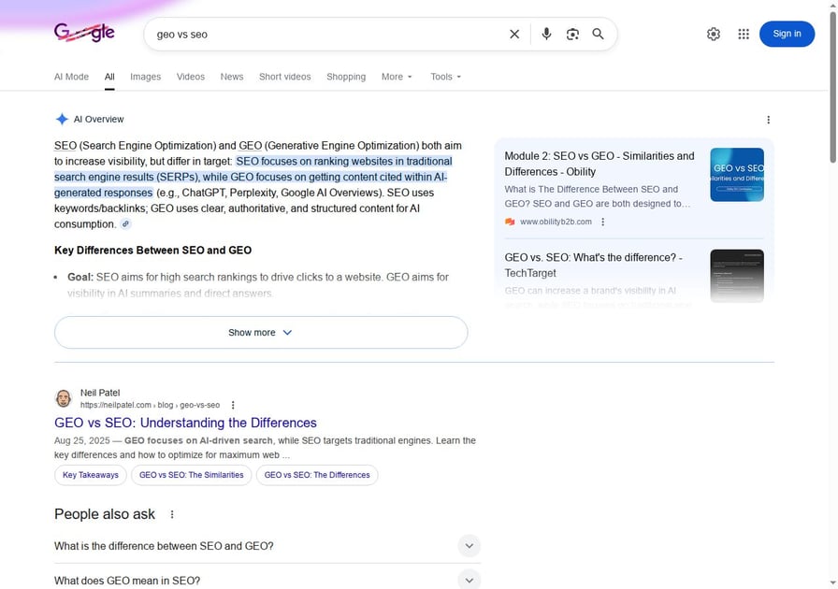Viewport: 838px width, 589px height.
Task: Expand AI Overview with Show more
Action: coord(261,333)
